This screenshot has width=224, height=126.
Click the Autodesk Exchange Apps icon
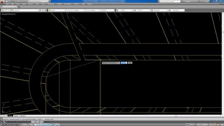point(199,1)
